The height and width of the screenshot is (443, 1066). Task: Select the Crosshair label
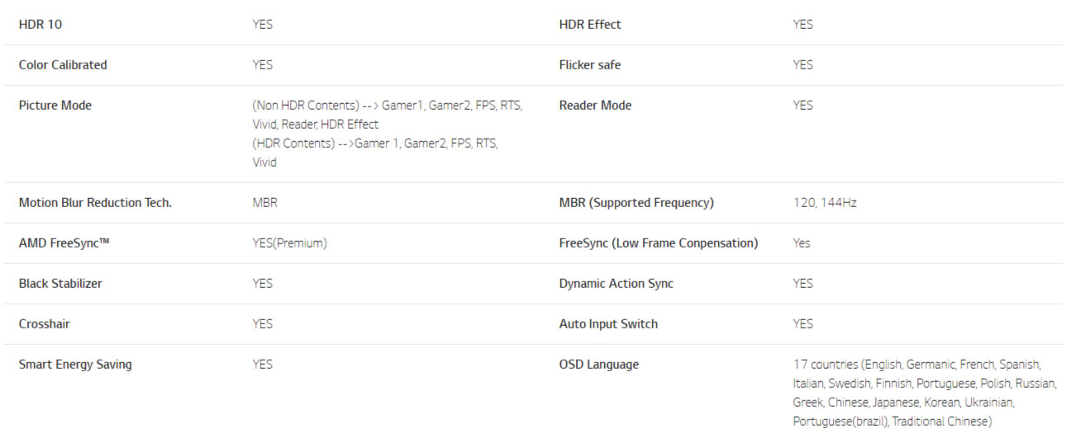pyautogui.click(x=45, y=324)
